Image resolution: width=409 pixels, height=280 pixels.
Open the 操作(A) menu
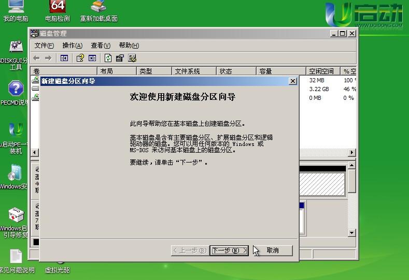click(x=73, y=46)
